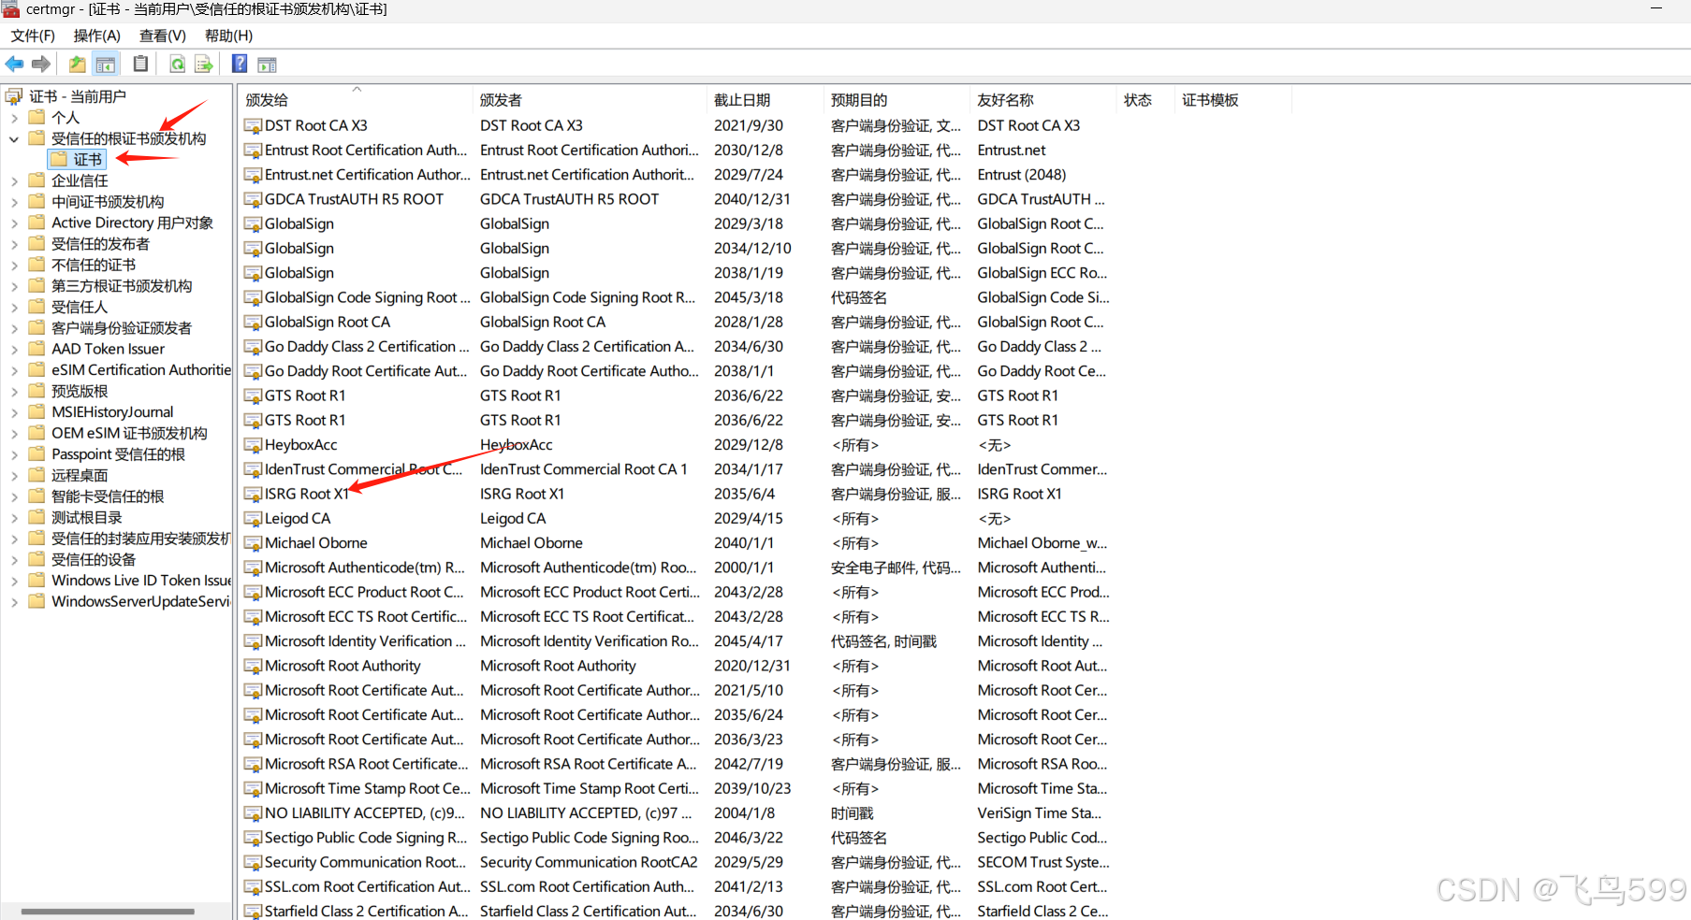The width and height of the screenshot is (1691, 920).
Task: Select the 受信任的设备 tree folder
Action: (94, 559)
